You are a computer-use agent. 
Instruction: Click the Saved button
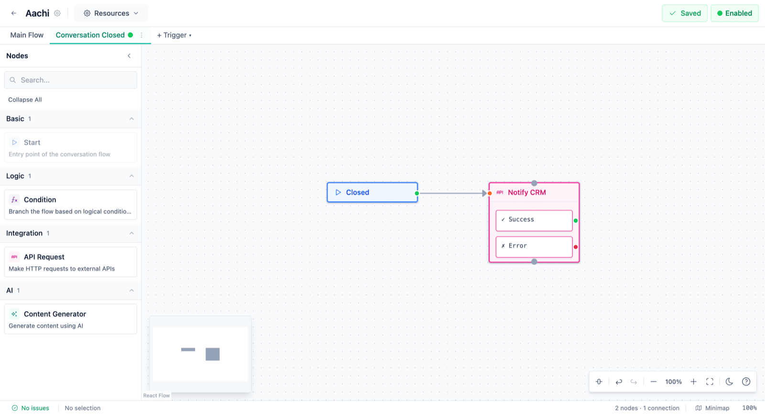point(685,13)
